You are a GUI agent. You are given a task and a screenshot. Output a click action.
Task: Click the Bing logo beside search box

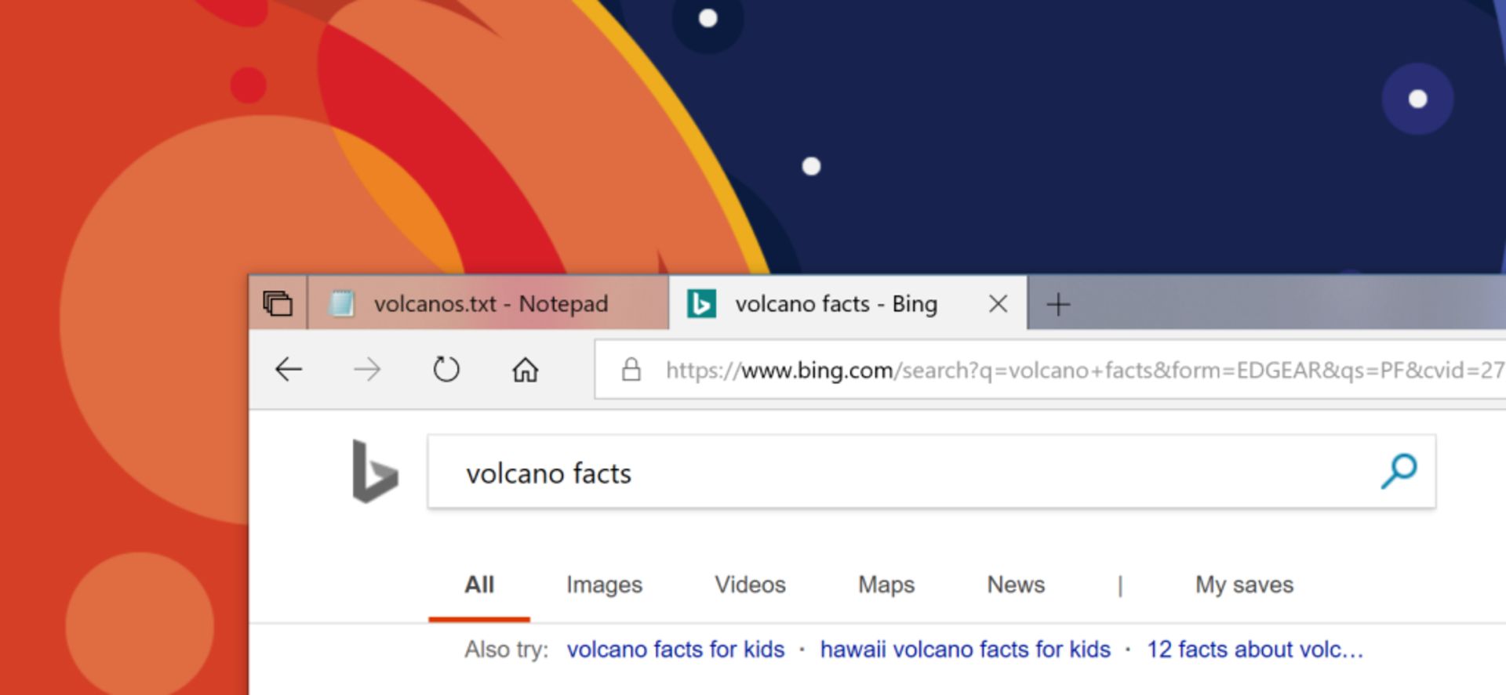click(375, 471)
